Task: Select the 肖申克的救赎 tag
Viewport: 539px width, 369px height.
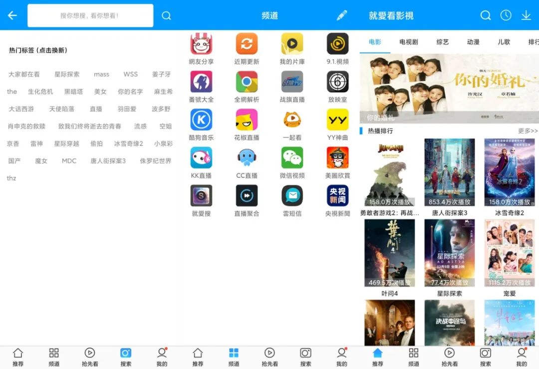Action: (26, 126)
